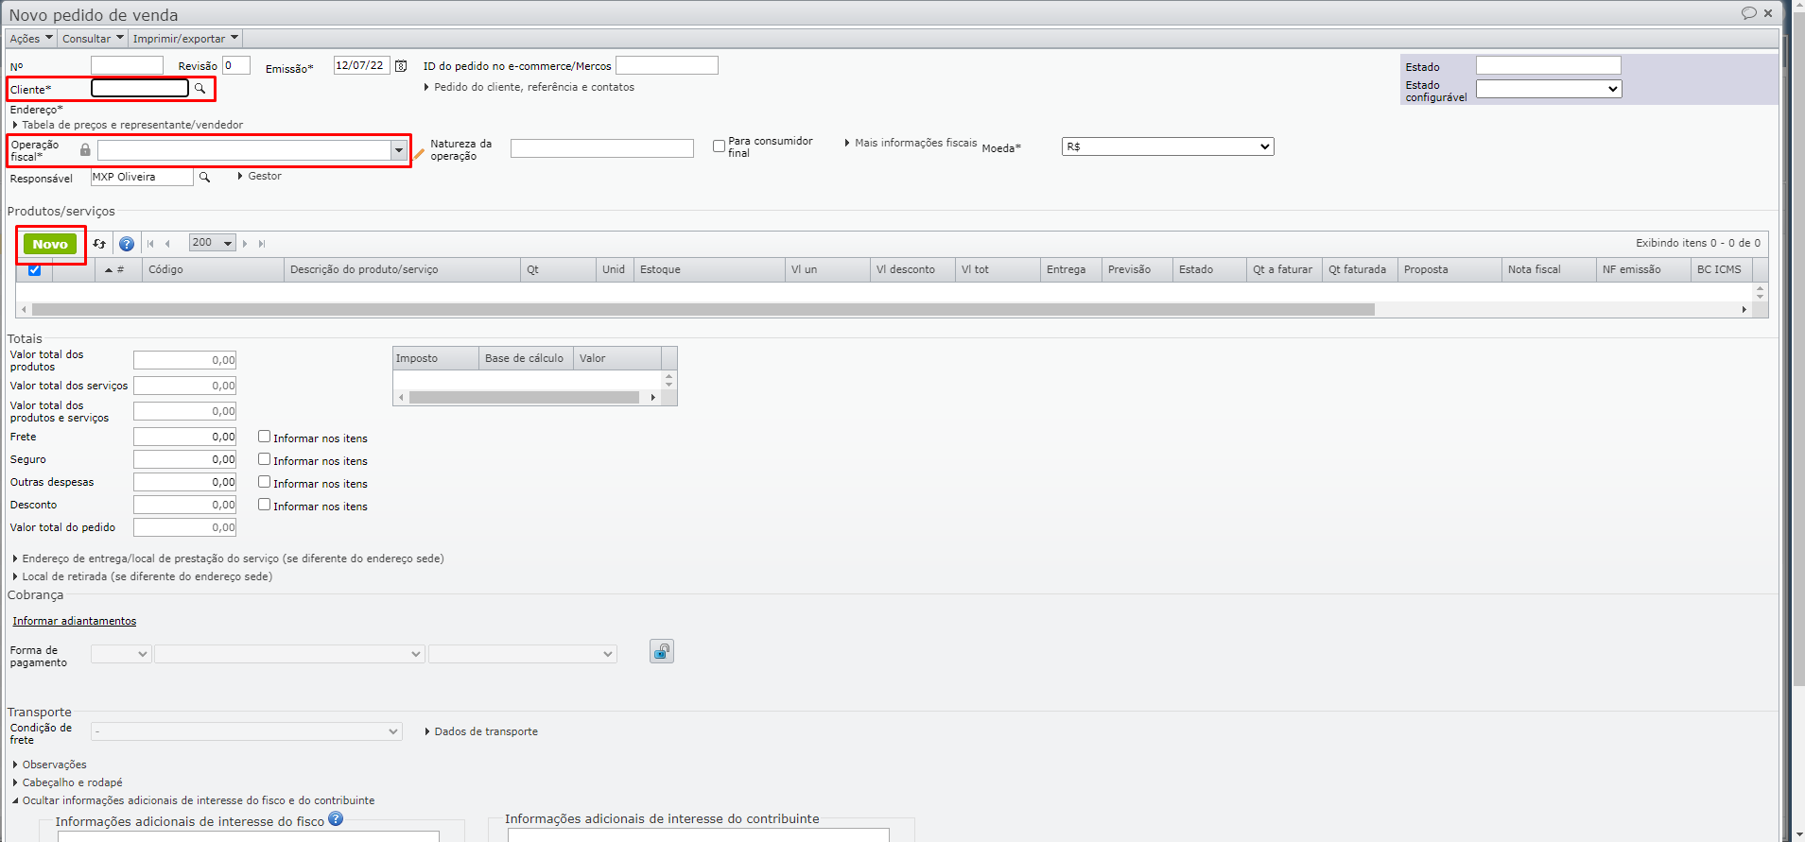
Task: Click the Estoque column header
Action: pos(709,270)
